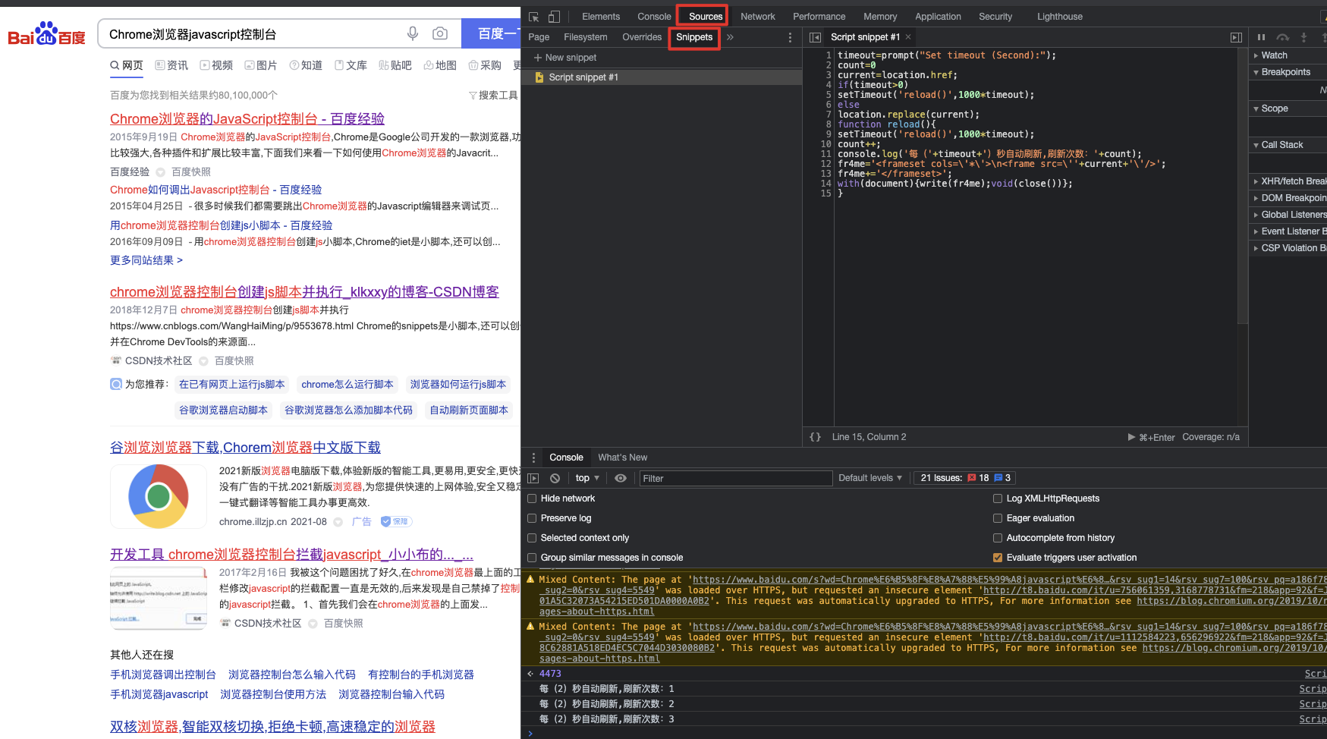Pause script execution in the debugger
This screenshot has height=739, width=1327.
click(x=1261, y=36)
